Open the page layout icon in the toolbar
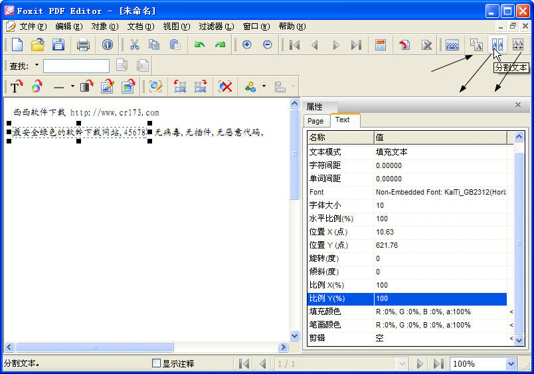The image size is (534, 374). [x=381, y=45]
